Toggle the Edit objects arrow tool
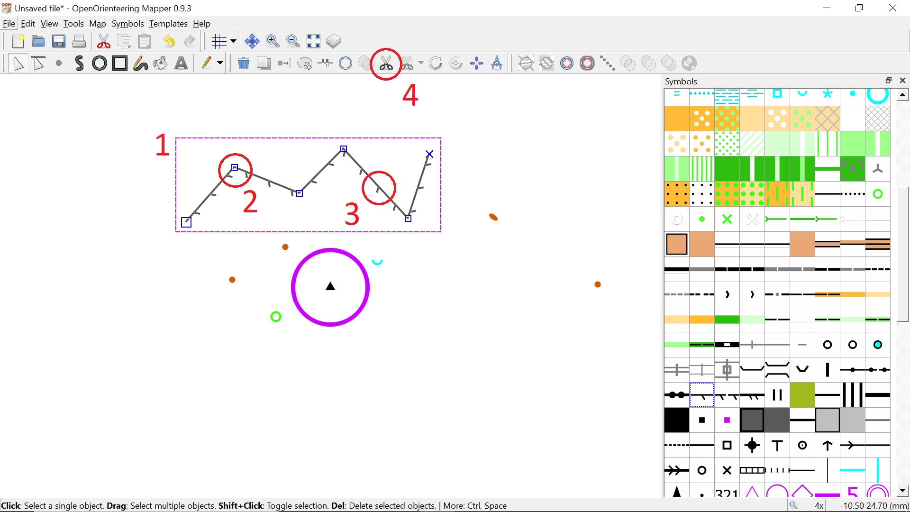910x512 pixels. tap(18, 64)
